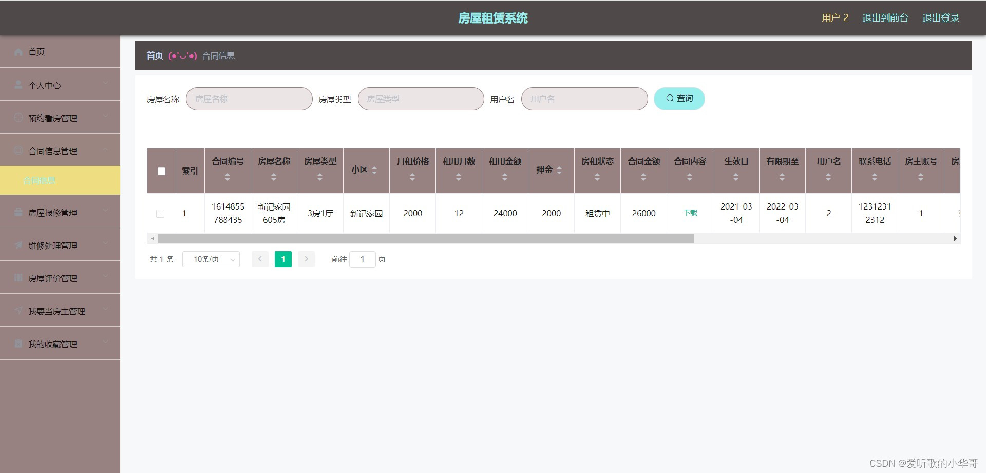Click the home icon beside 首页 in sidebar

pos(18,52)
